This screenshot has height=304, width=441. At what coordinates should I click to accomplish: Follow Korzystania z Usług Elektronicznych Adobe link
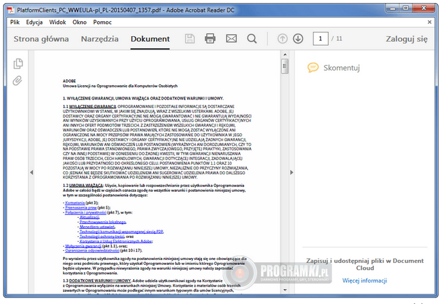(116, 241)
